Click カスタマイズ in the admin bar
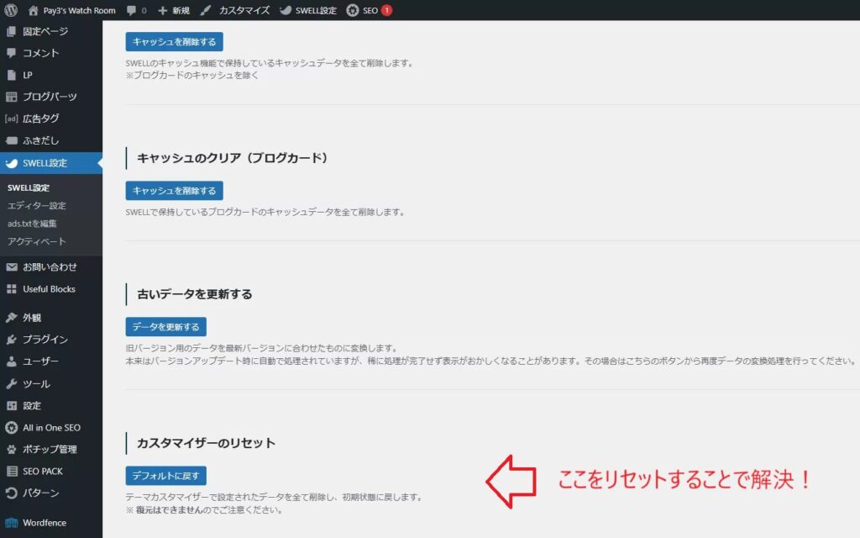 tap(244, 10)
